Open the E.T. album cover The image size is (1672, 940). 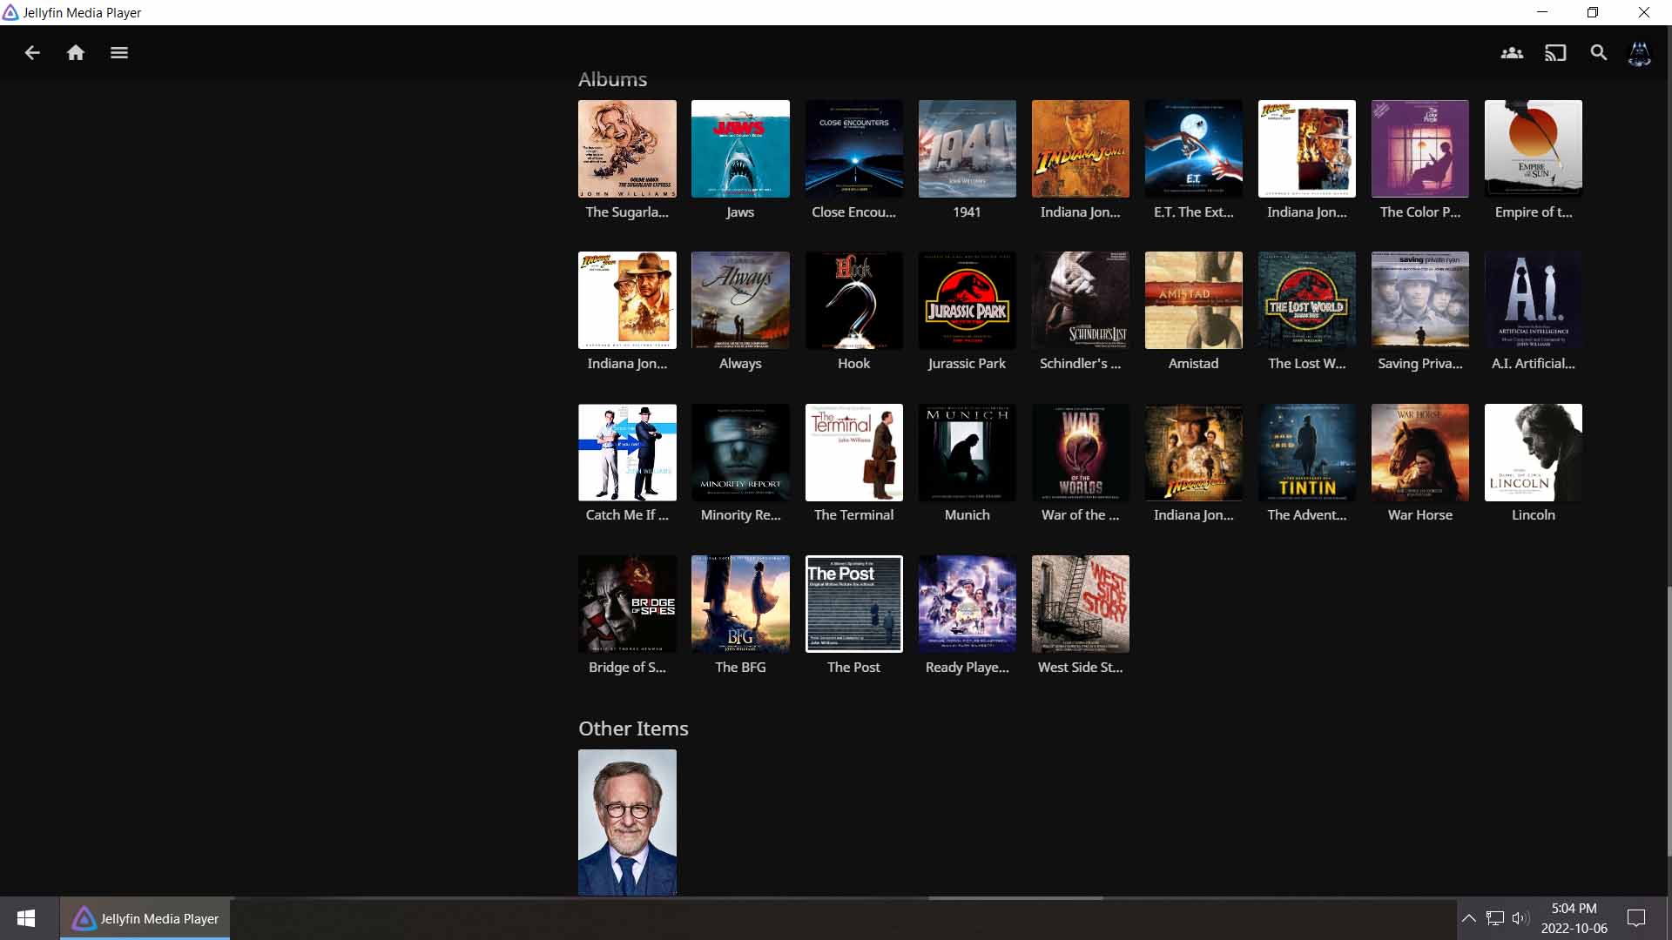(1193, 149)
